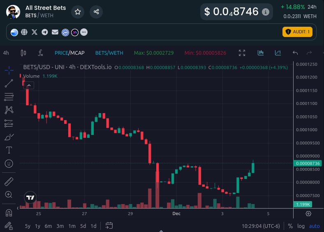Image resolution: width=324 pixels, height=232 pixels.
Task: Open the fx indicators menu
Action: click(x=40, y=53)
